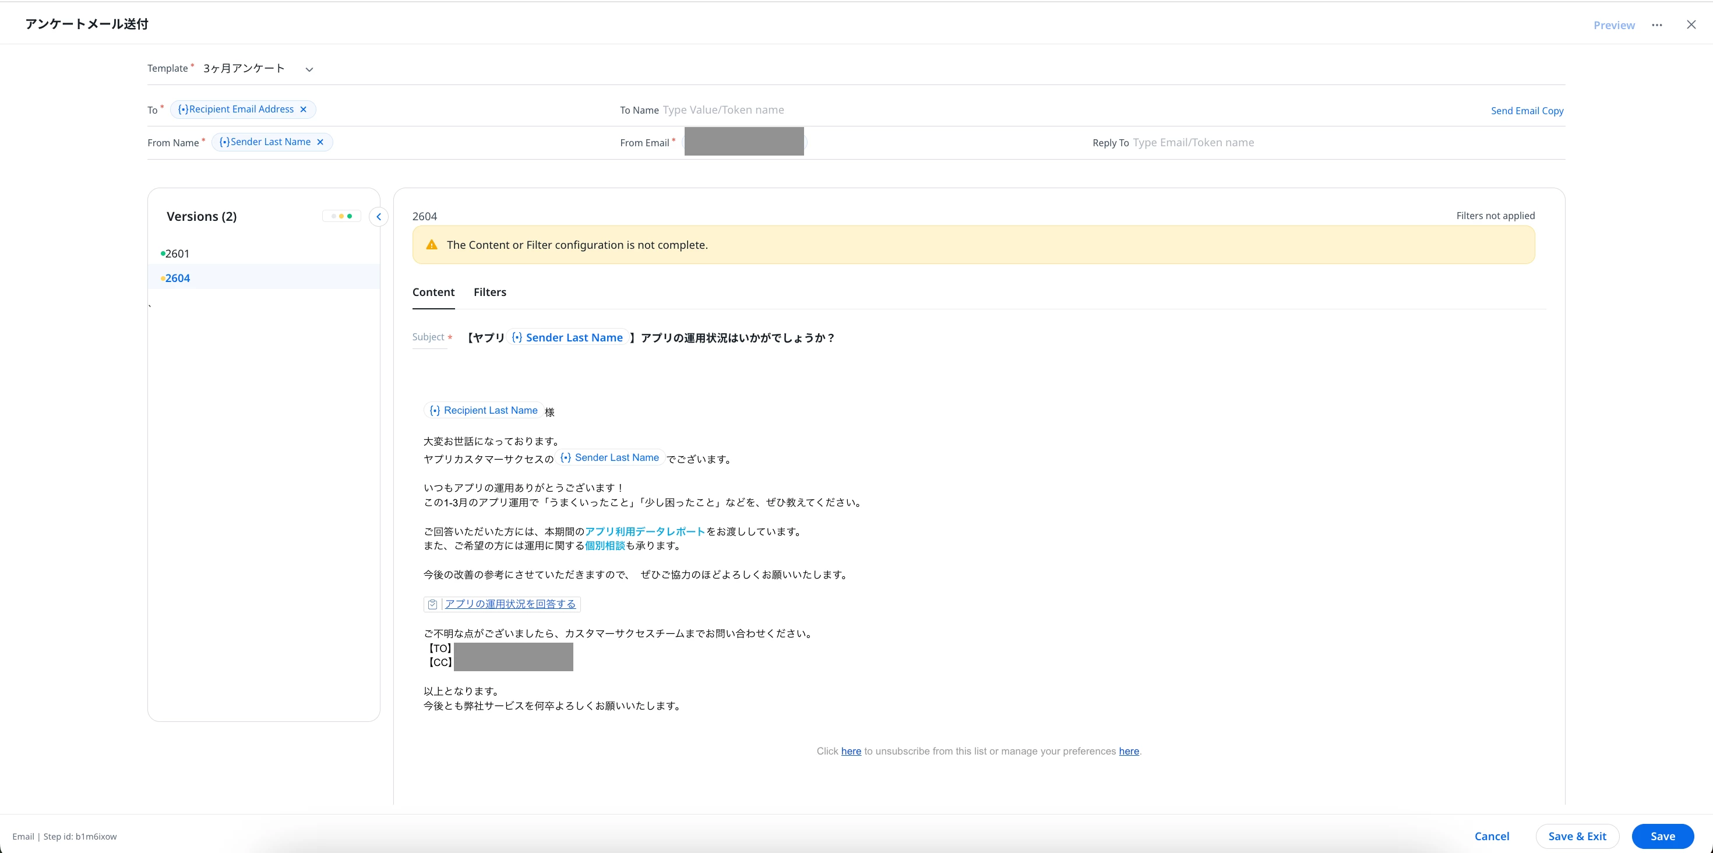Click the warning triangle icon in the banner

click(432, 245)
